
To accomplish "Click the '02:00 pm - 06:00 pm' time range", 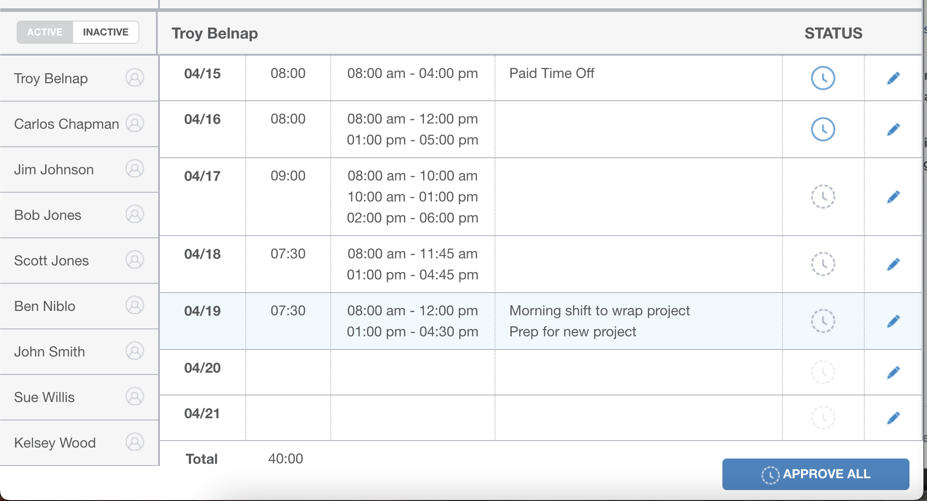I will pyautogui.click(x=412, y=218).
